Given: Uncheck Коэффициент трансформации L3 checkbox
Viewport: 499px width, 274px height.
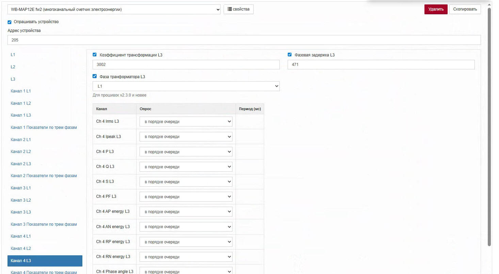Looking at the screenshot, I should [95, 55].
